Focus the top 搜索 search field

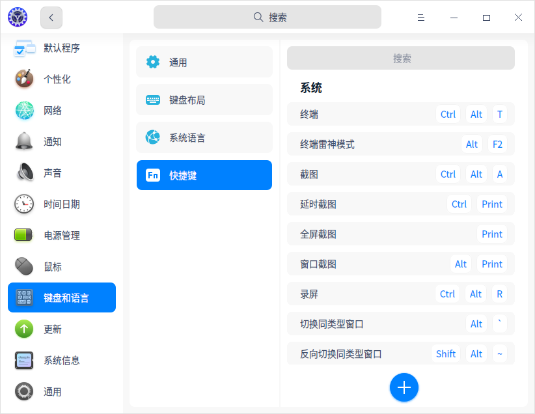(x=267, y=17)
